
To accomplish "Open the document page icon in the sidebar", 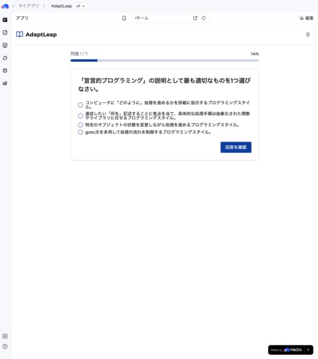I will (5, 33).
